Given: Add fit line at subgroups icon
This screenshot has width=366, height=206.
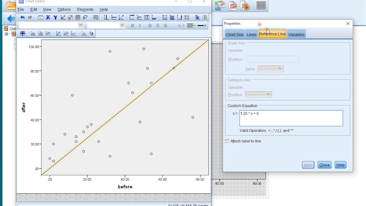Looking at the screenshot, I should click(x=66, y=33).
